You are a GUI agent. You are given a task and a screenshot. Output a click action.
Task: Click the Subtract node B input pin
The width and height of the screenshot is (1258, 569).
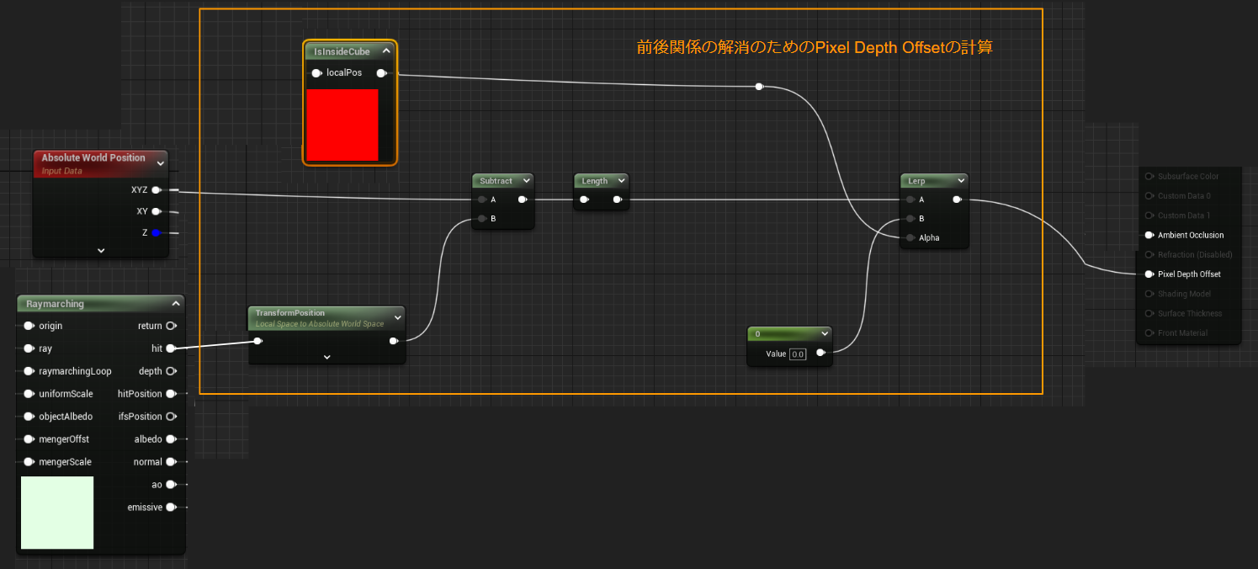[x=481, y=219]
